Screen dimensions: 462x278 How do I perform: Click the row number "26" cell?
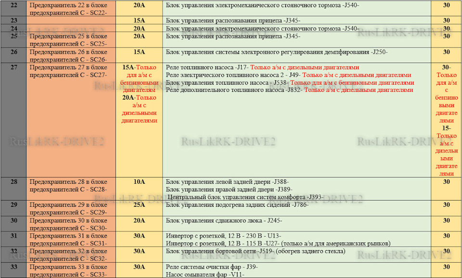(13, 55)
